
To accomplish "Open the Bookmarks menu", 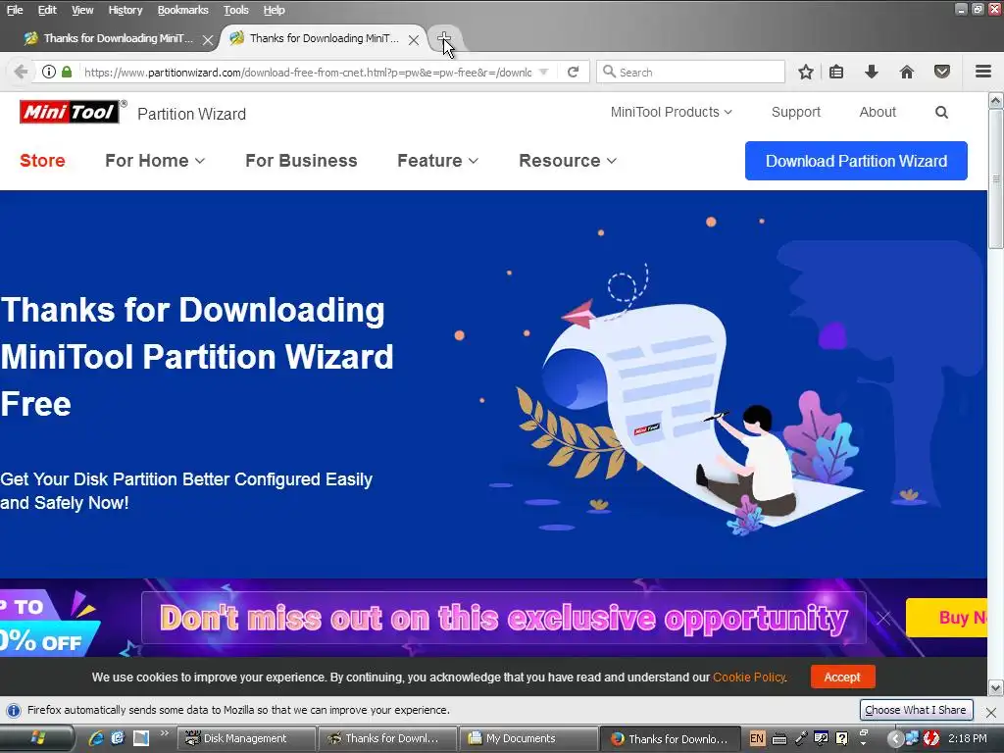I will tap(182, 10).
